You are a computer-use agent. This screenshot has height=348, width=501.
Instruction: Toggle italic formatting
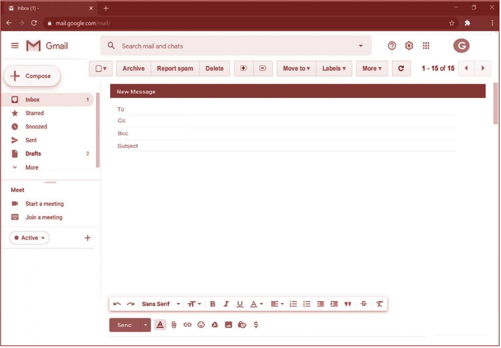[226, 304]
